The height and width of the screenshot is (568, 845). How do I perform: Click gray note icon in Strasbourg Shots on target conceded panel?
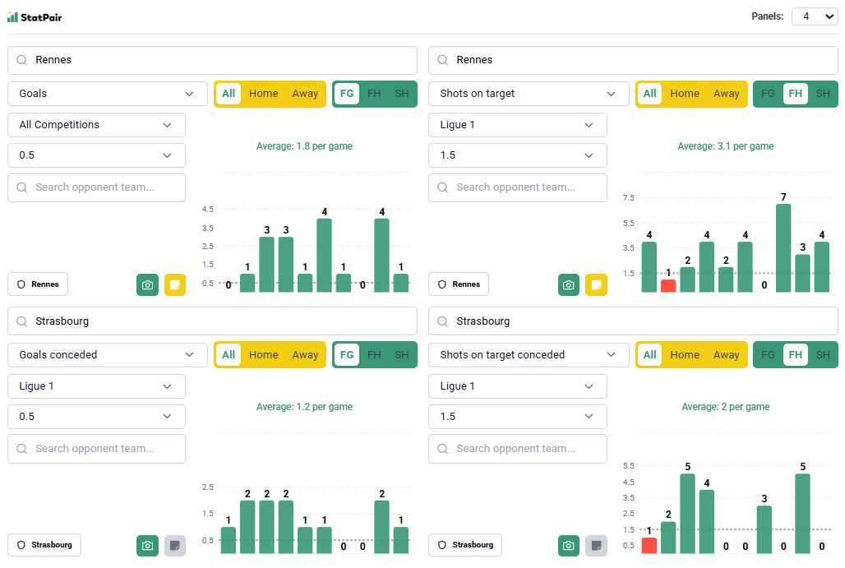coord(596,545)
